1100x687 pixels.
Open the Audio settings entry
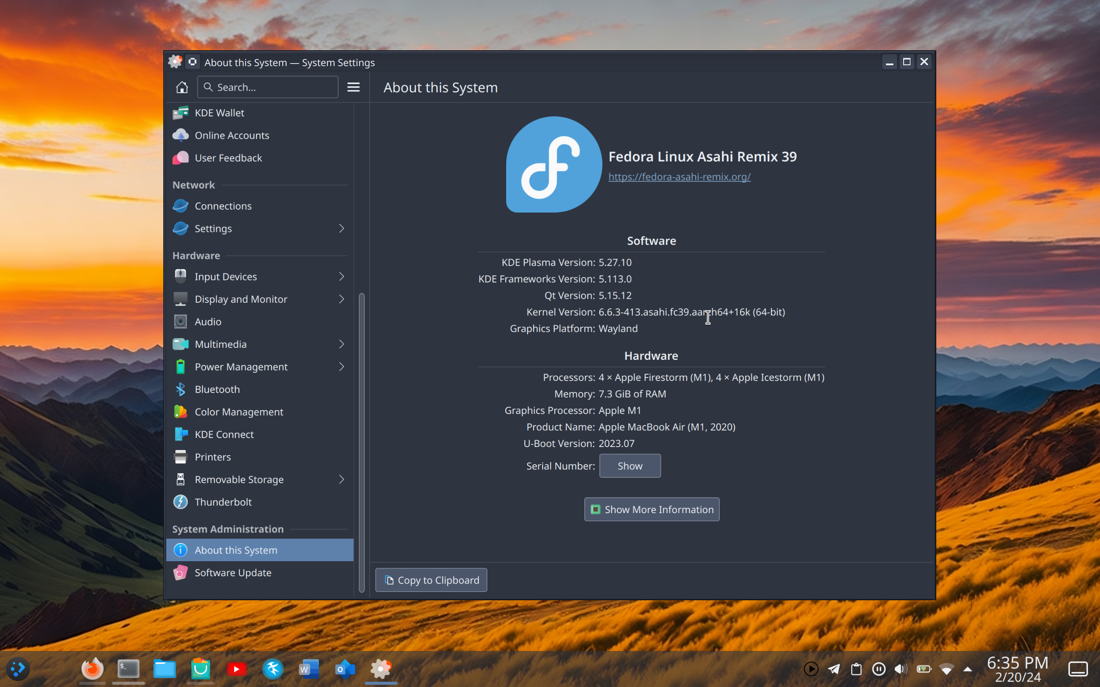tap(208, 322)
